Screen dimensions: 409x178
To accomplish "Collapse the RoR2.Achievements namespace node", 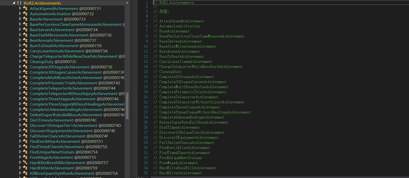I will tap(14, 3).
